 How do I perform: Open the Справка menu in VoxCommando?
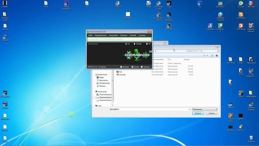pyautogui.click(x=142, y=35)
